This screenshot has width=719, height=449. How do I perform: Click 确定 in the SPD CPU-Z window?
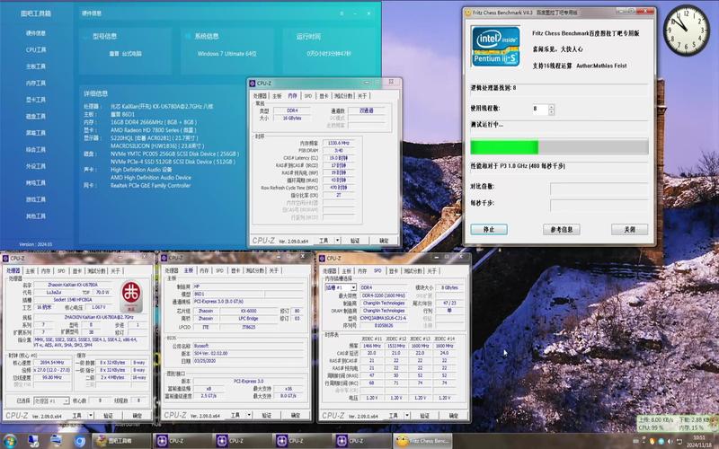454,416
